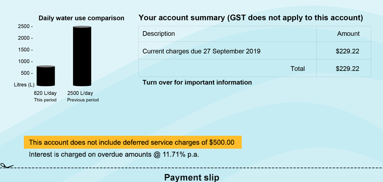Click the scissors icon on the cut line
Screen dimensions: 383x182
coord(6,166)
